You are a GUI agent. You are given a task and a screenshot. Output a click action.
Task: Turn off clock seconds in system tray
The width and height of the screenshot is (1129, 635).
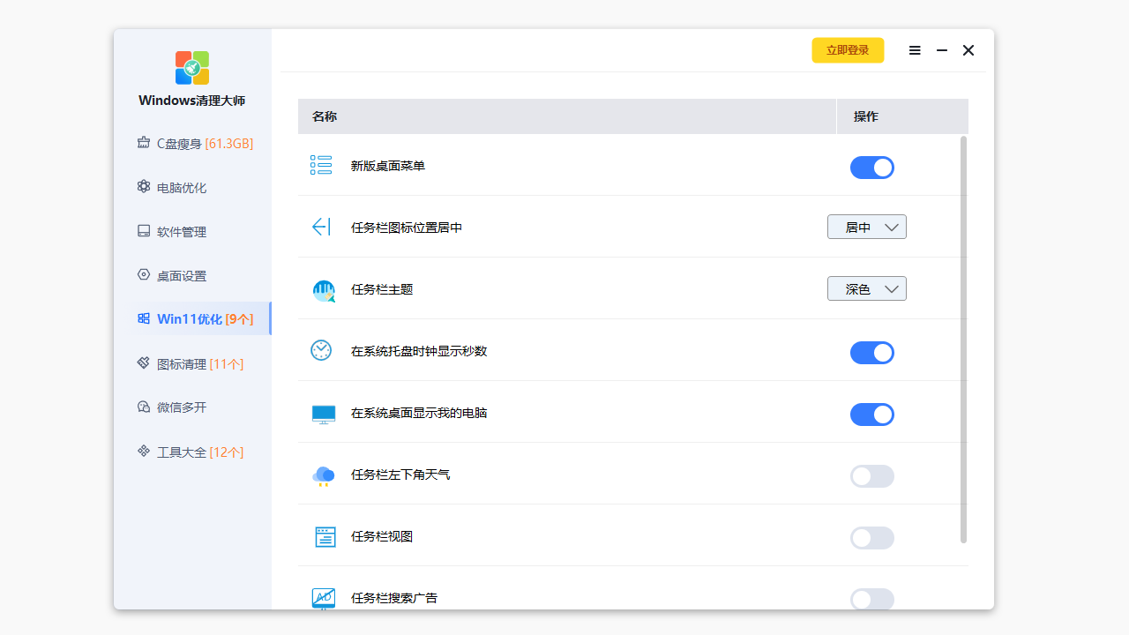pyautogui.click(x=872, y=353)
